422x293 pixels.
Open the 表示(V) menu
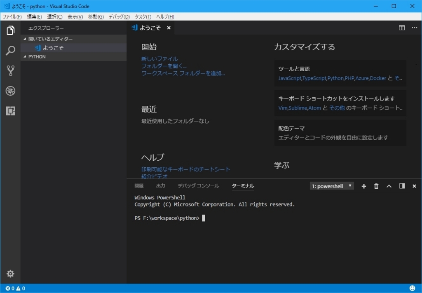(75, 16)
